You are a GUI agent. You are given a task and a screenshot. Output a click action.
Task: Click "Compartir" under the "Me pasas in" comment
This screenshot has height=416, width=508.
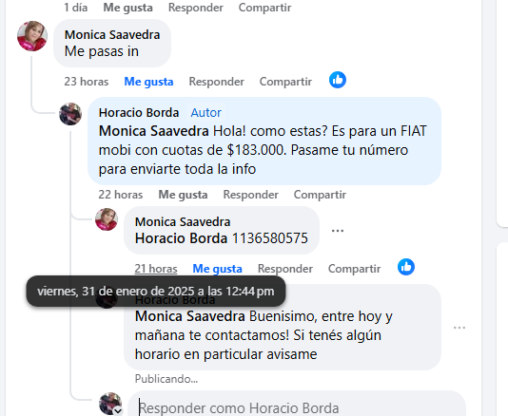(285, 82)
